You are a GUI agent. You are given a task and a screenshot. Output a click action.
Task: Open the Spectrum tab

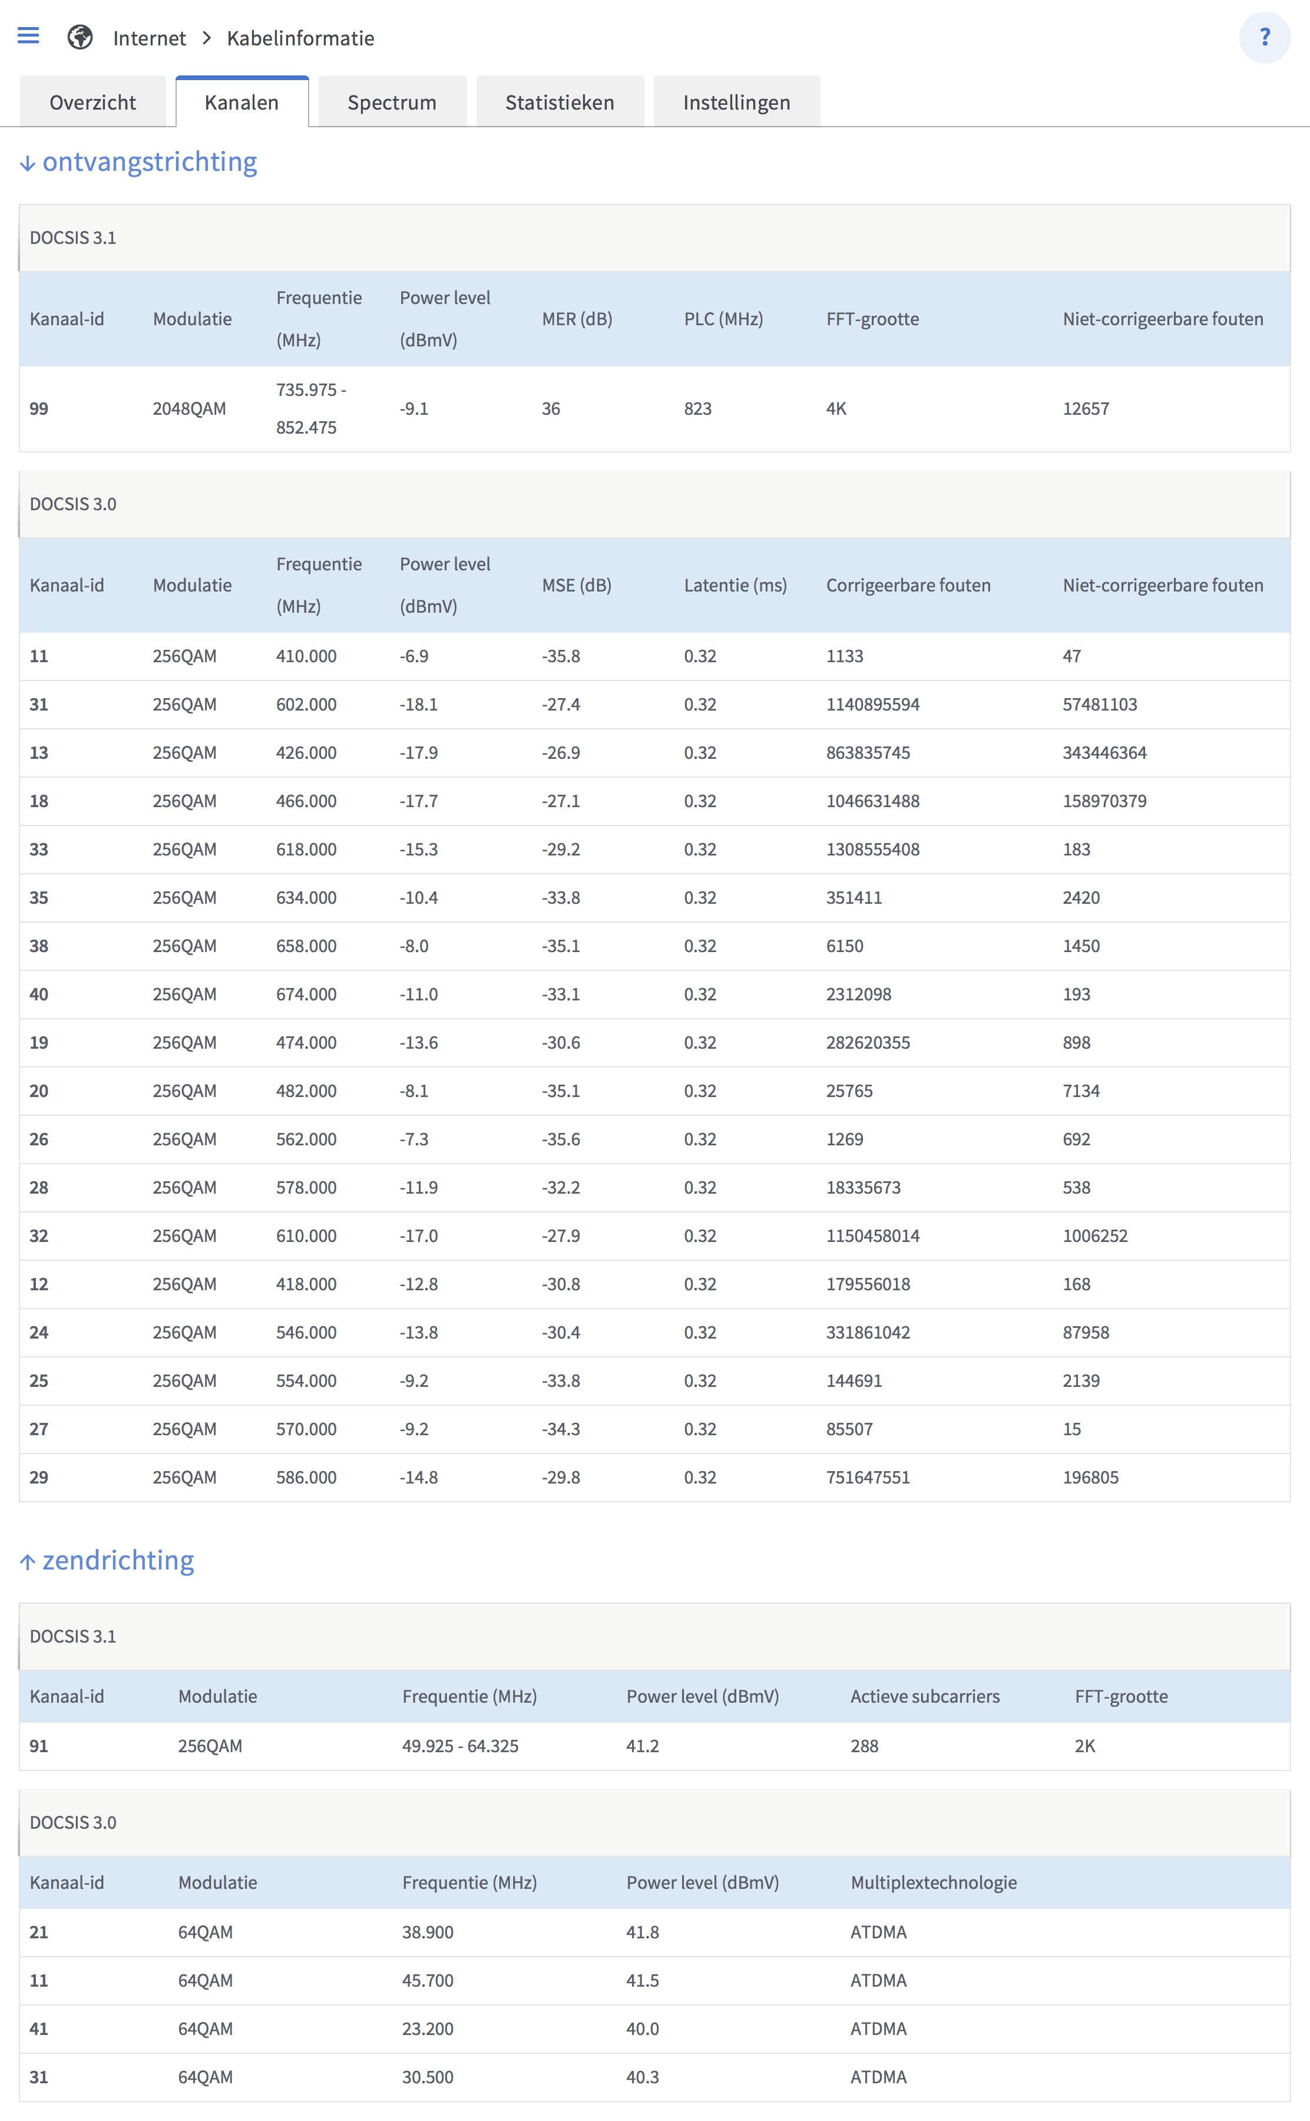(392, 103)
